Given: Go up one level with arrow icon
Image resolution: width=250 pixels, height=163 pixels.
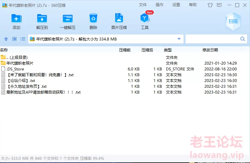Looking at the screenshot, I should tap(6, 39).
